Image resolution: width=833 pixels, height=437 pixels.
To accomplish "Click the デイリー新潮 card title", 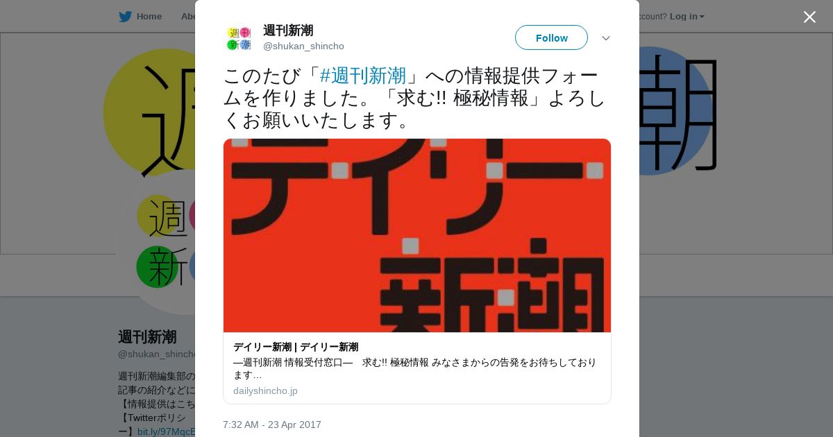I will pos(296,347).
